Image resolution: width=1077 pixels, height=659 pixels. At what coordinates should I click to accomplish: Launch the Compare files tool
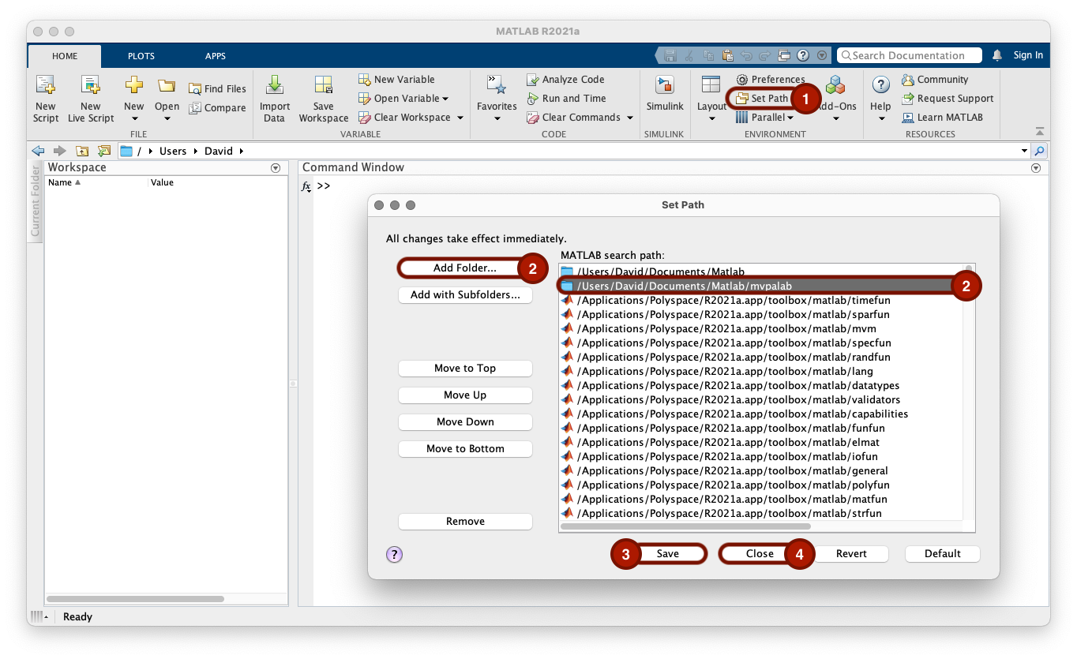[217, 108]
